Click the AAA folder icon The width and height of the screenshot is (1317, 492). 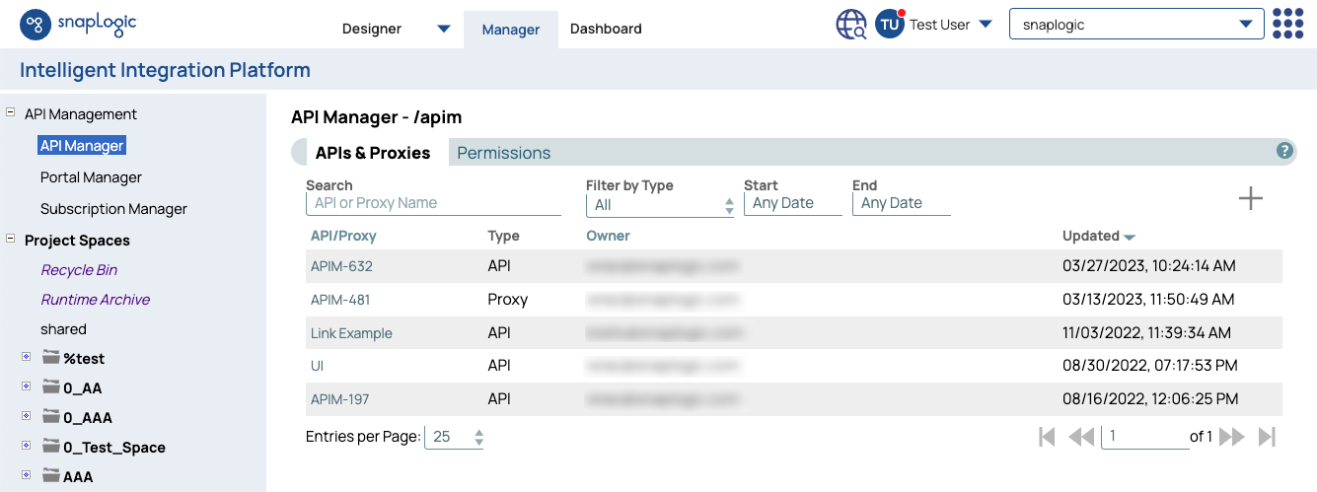click(x=51, y=476)
